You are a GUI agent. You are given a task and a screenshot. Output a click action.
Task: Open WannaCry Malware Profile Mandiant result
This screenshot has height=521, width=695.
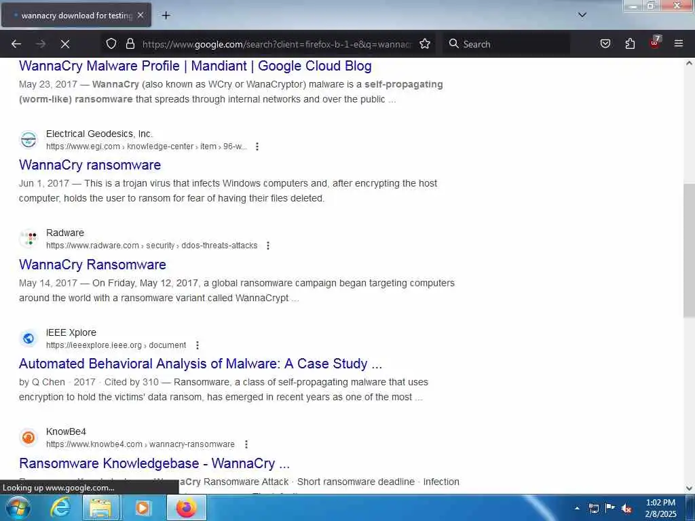pos(195,66)
